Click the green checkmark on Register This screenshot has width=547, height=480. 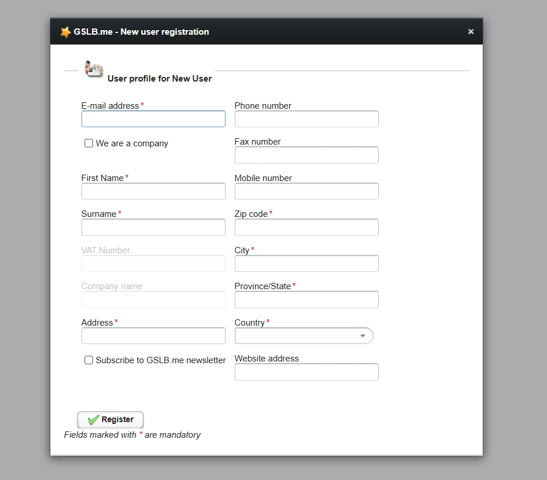coord(93,420)
